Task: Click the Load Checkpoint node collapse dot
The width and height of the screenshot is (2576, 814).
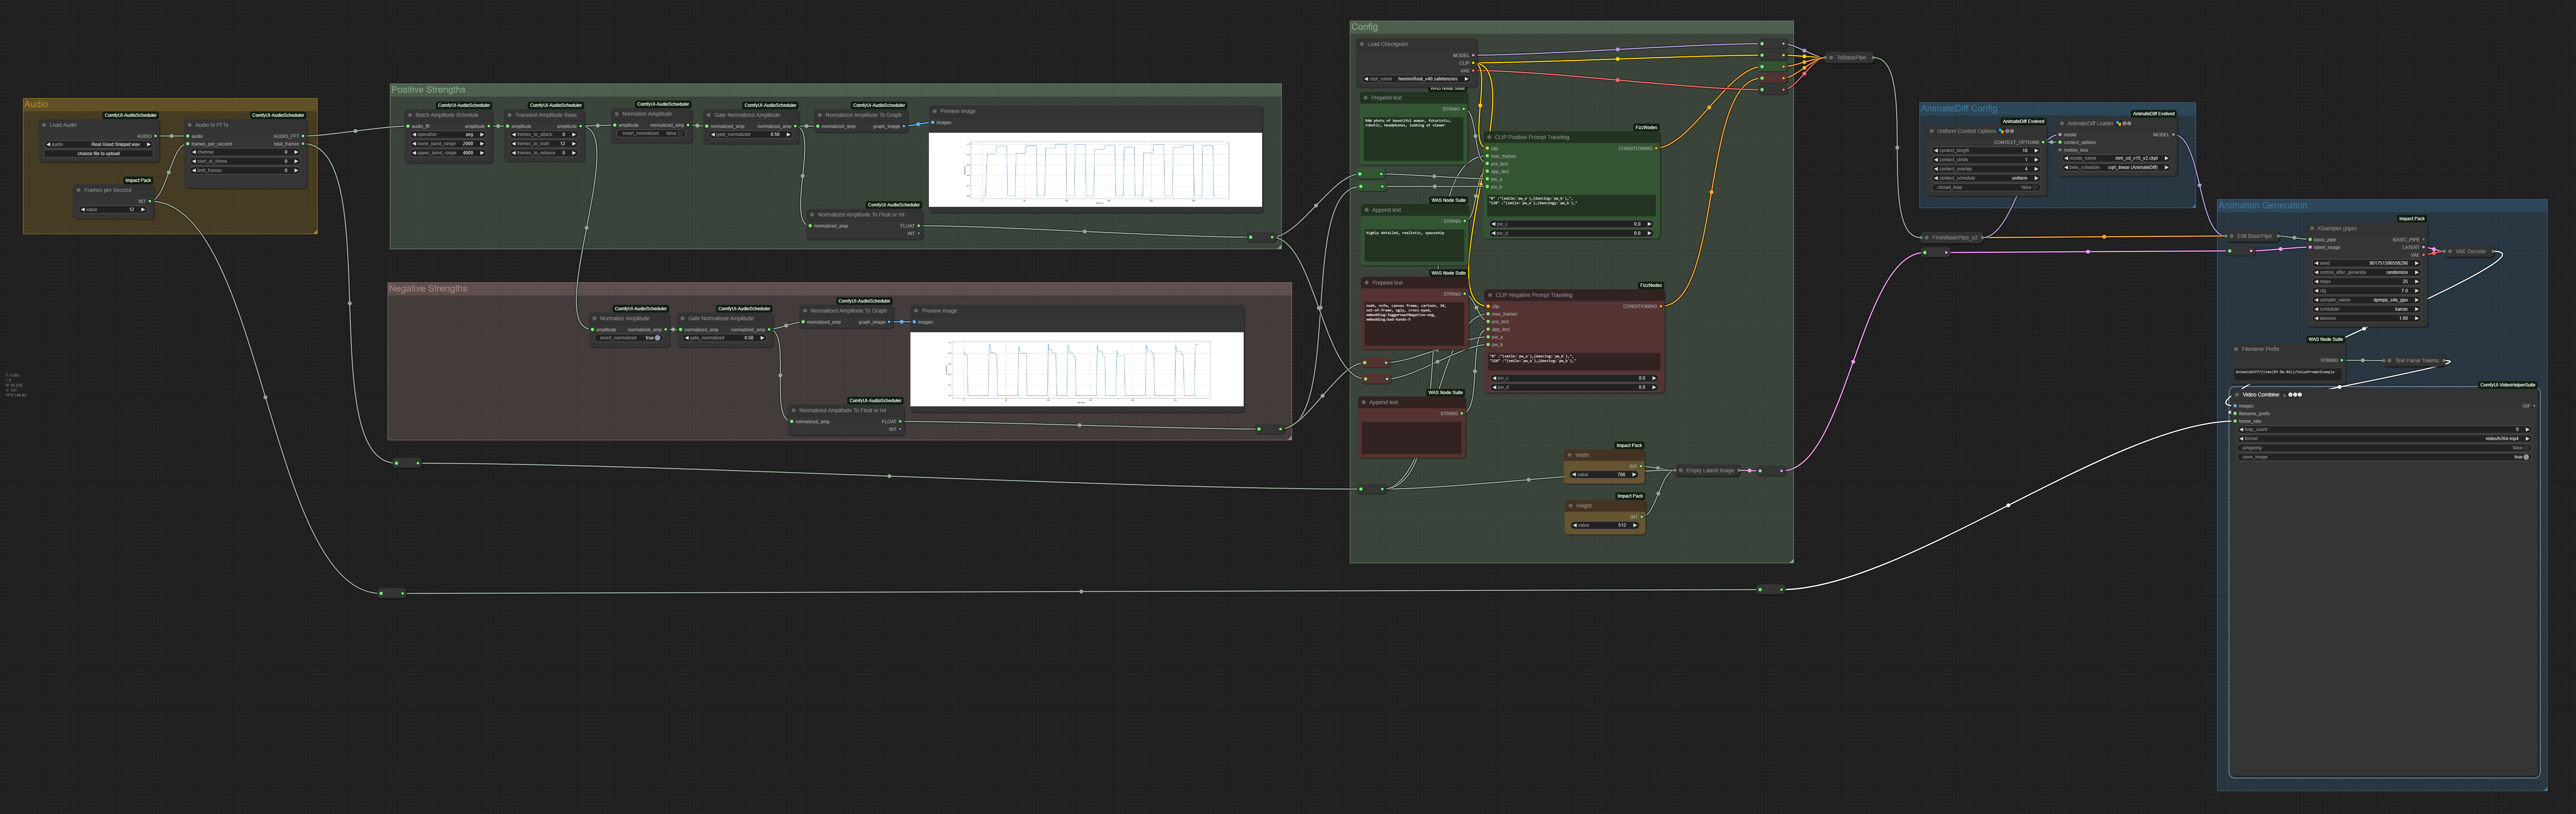Action: point(1362,44)
